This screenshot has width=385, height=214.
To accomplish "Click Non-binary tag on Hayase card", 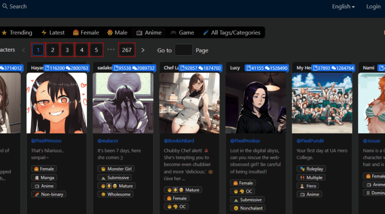I will click(49, 194).
